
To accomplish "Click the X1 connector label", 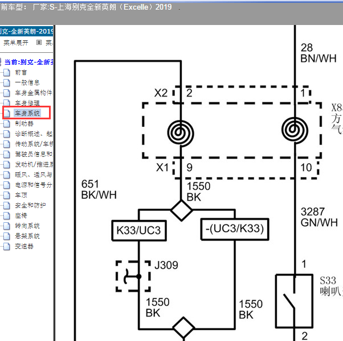I will pyautogui.click(x=162, y=168).
